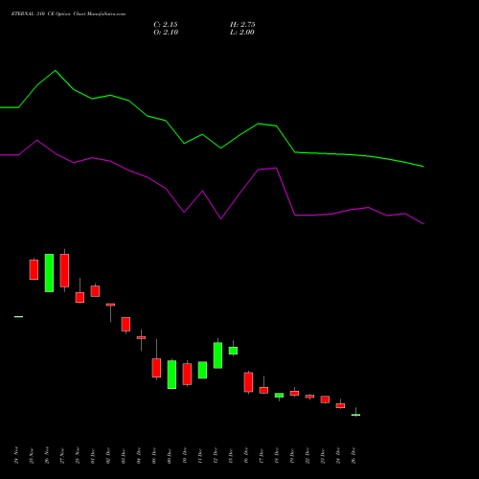This screenshot has width=479, height=479.
Task: Click the red candlestick for 03 Dec
Action: (125, 324)
